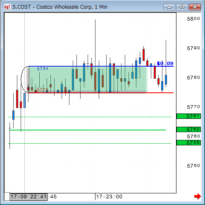
Task: Click the 5780 price scale value
Action: (193, 77)
